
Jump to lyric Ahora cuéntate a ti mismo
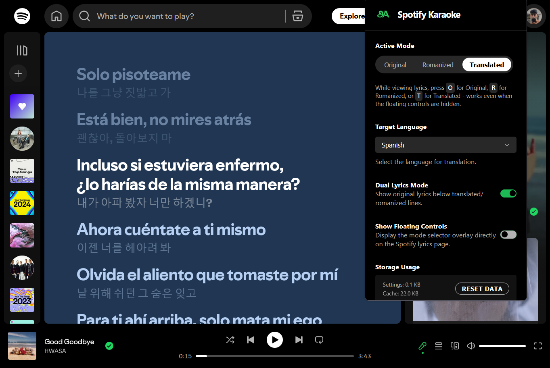(171, 230)
